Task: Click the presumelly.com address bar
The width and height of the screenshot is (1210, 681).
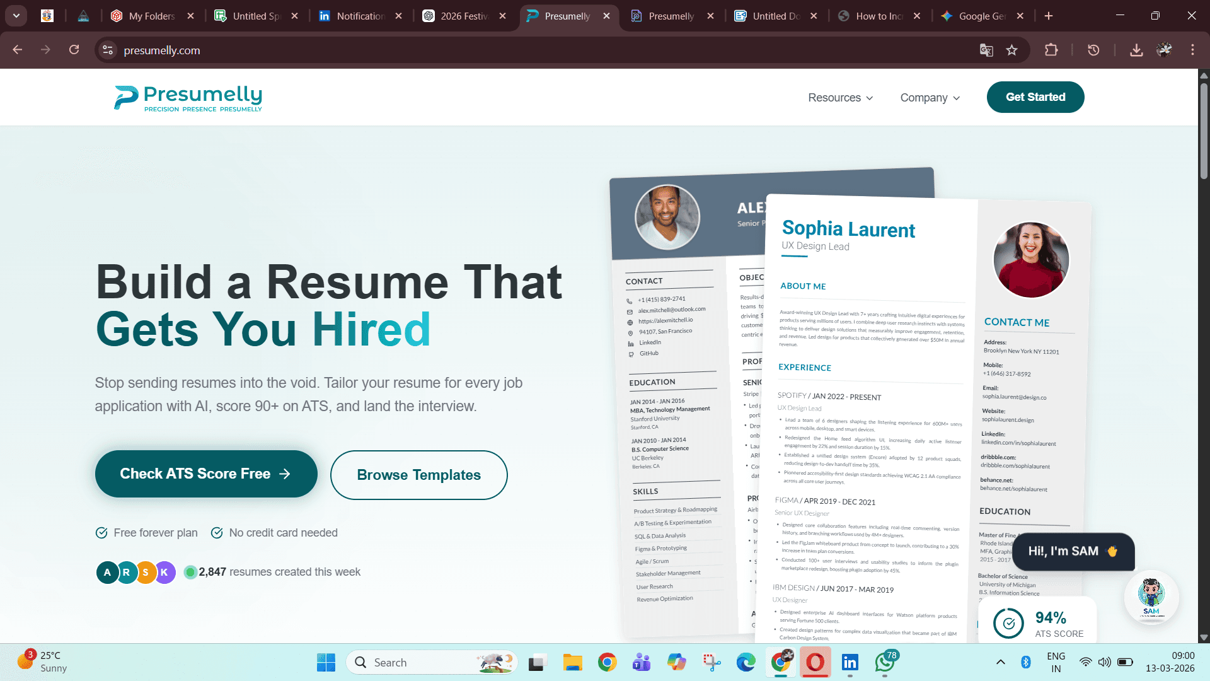Action: point(542,50)
